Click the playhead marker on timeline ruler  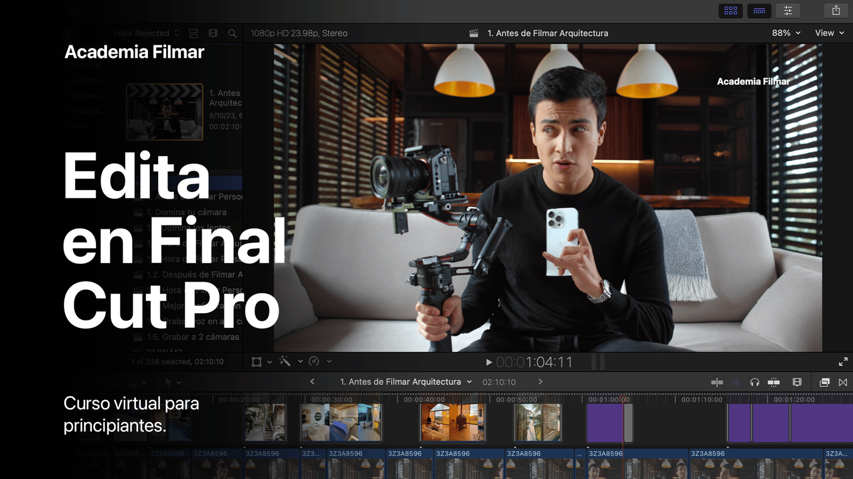(x=624, y=399)
